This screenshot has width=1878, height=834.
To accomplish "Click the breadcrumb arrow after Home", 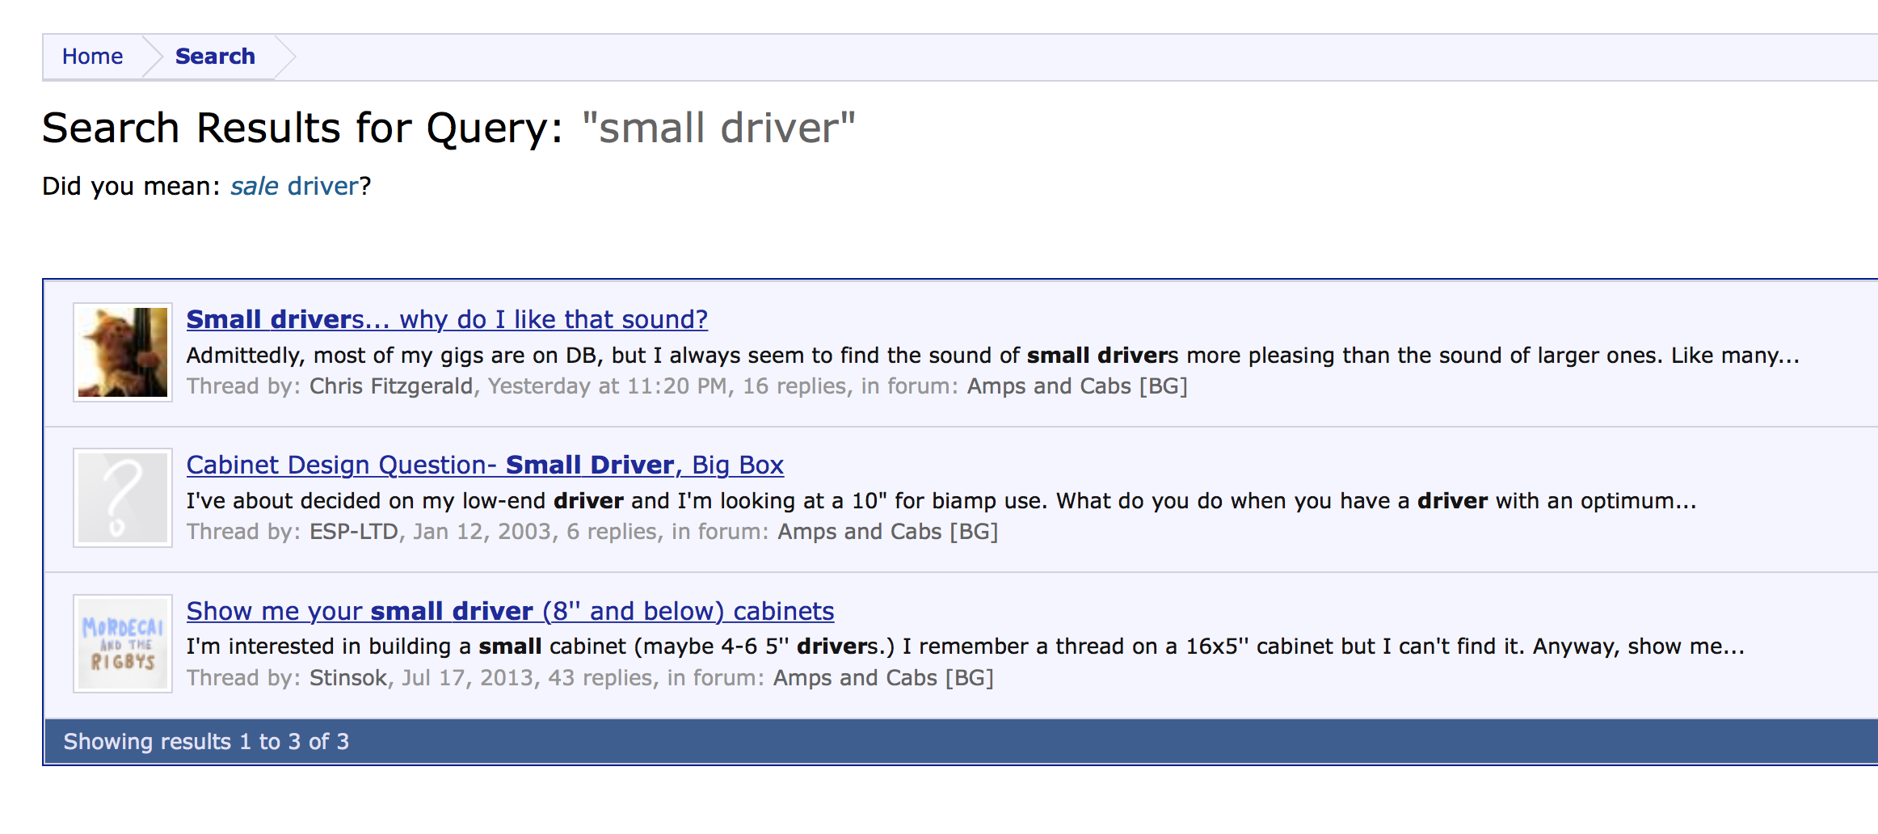I will pyautogui.click(x=153, y=57).
